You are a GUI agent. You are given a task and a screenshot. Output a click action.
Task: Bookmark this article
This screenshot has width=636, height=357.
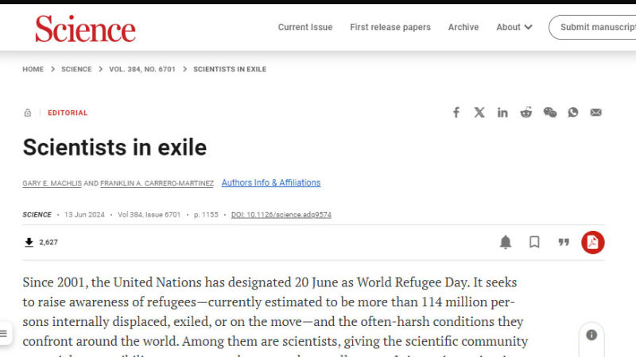click(x=534, y=242)
